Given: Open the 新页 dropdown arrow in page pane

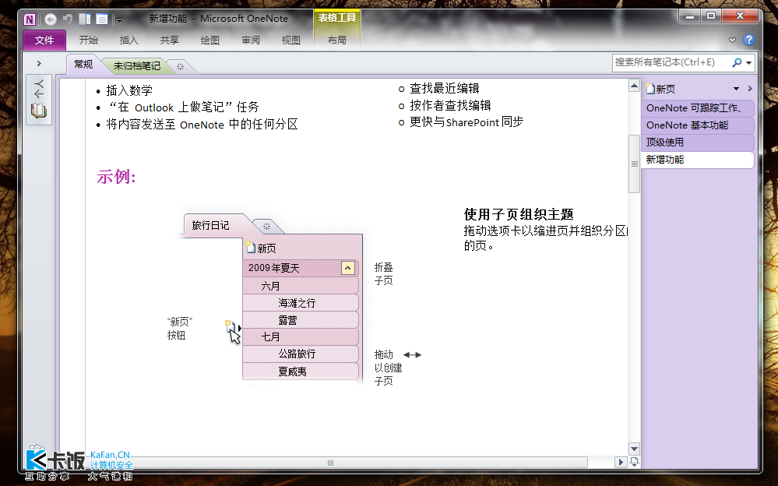Looking at the screenshot, I should pyautogui.click(x=736, y=89).
